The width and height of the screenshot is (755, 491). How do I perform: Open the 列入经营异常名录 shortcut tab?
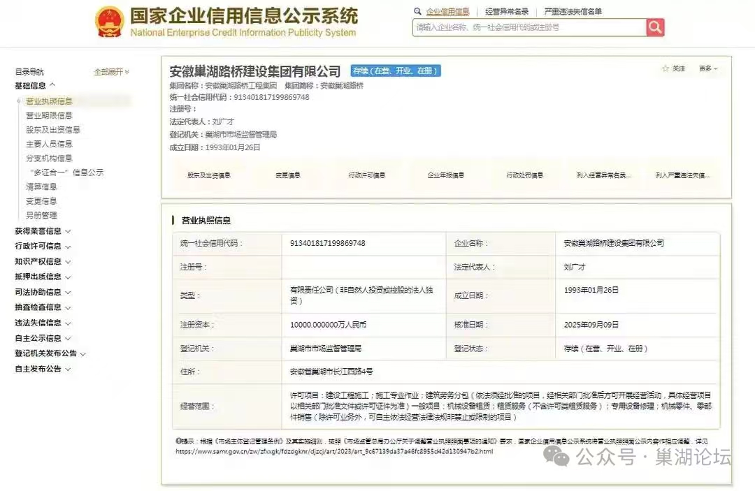coord(604,175)
